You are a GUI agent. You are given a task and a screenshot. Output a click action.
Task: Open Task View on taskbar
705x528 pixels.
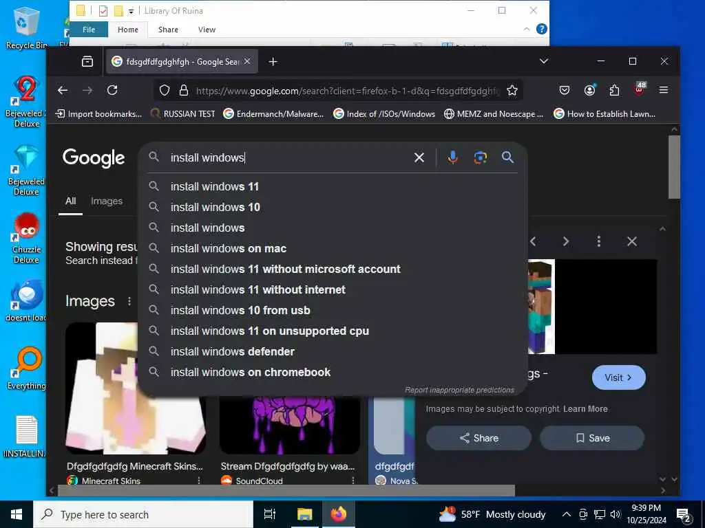tap(270, 514)
